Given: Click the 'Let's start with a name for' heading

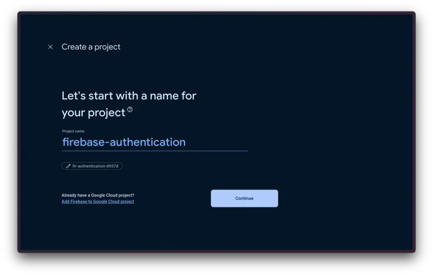Looking at the screenshot, I should pyautogui.click(x=129, y=96).
